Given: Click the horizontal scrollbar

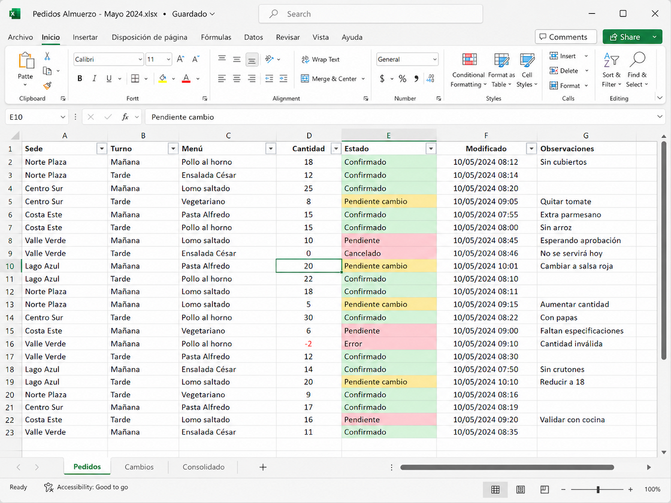Looking at the screenshot, I should 507,468.
